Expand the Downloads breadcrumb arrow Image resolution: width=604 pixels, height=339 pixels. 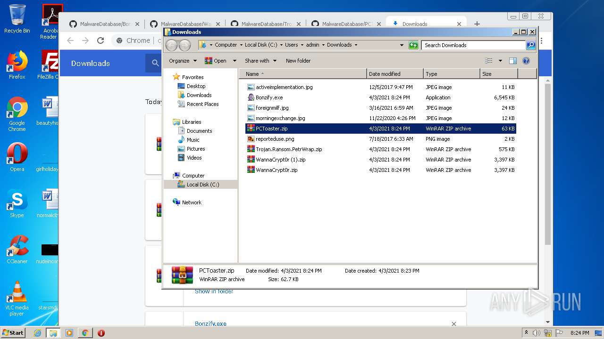(356, 45)
